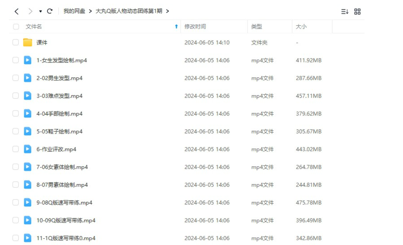Select file name 9-08Q版速写带练.mp4
403x245 pixels.
(64, 203)
